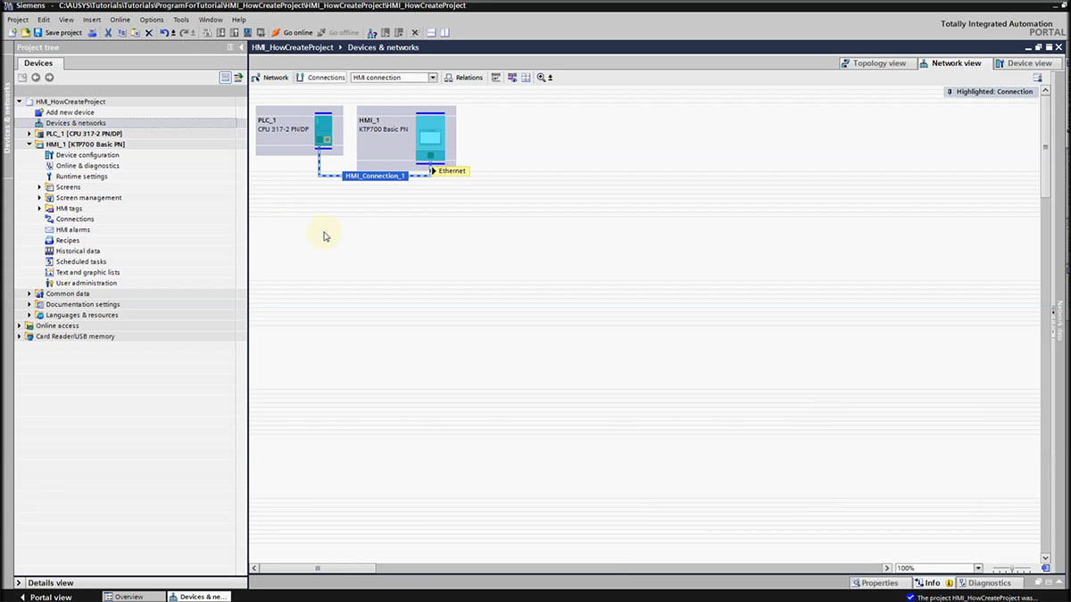Click the forward arrow in project tree toolbar
Viewport: 1071px width, 602px height.
click(x=49, y=78)
